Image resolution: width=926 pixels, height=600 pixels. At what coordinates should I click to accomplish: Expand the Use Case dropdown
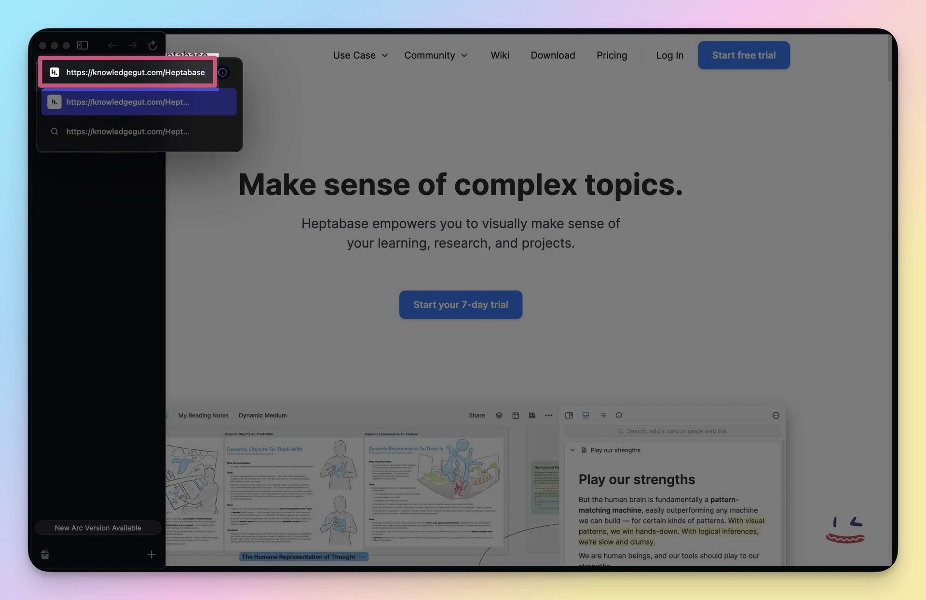(360, 55)
